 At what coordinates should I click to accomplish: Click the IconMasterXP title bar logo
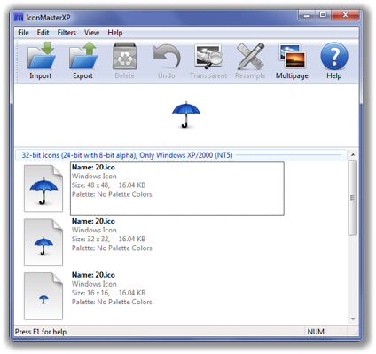tap(19, 18)
